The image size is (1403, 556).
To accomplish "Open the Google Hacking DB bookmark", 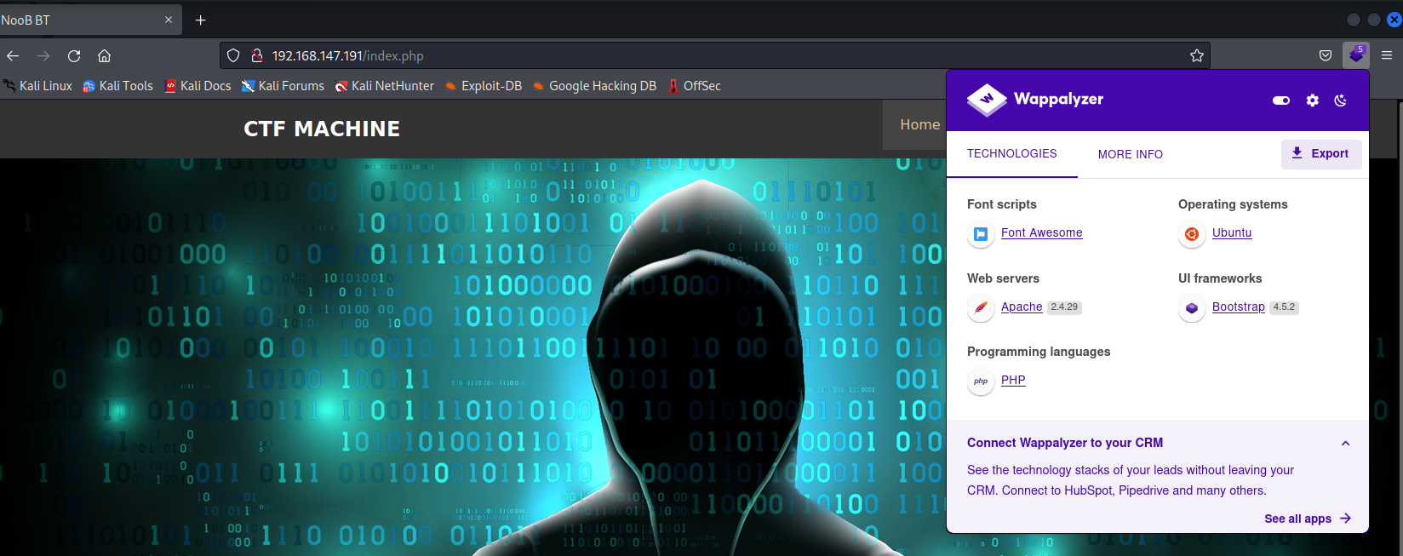I will pyautogui.click(x=594, y=86).
